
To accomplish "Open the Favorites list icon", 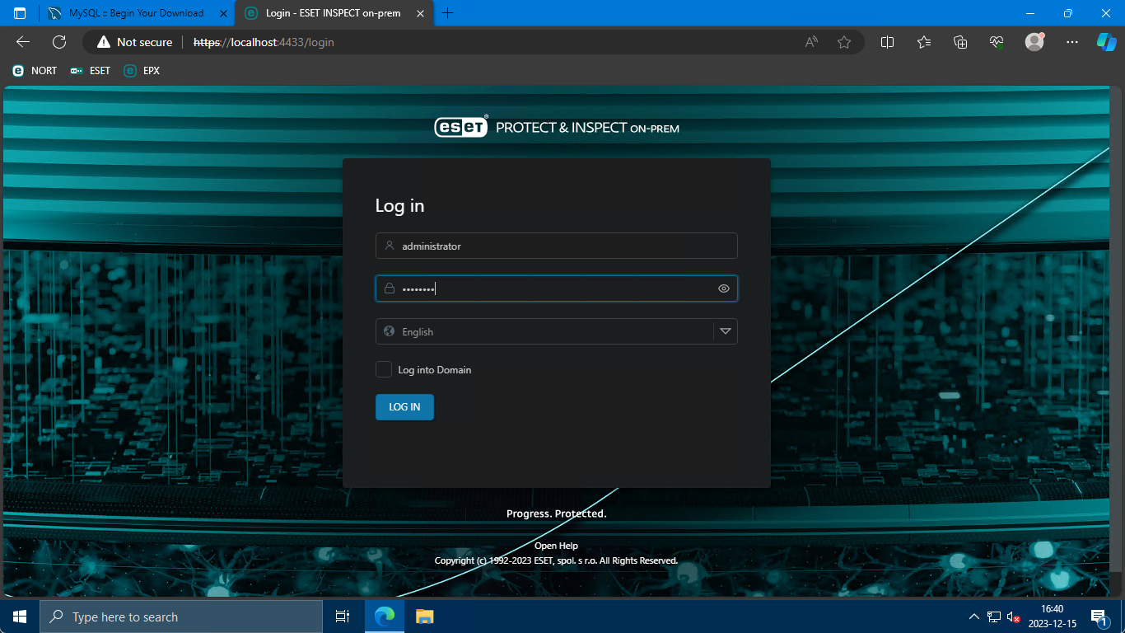I will (x=923, y=42).
